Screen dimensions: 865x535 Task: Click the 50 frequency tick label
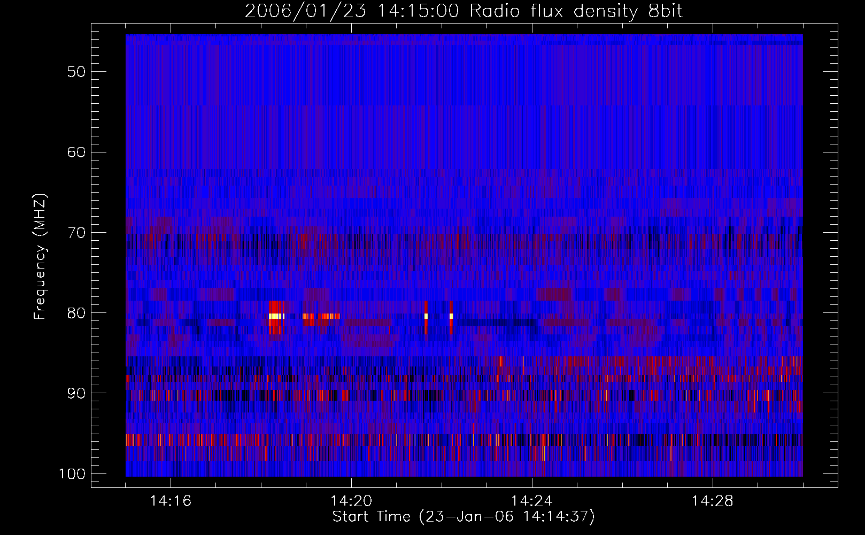point(76,72)
